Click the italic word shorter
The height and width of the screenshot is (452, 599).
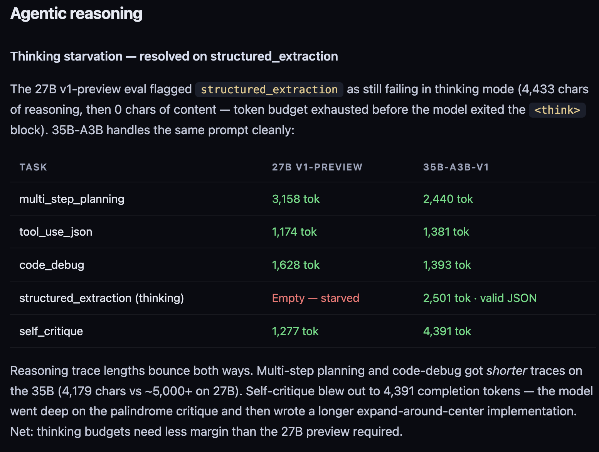(x=506, y=371)
